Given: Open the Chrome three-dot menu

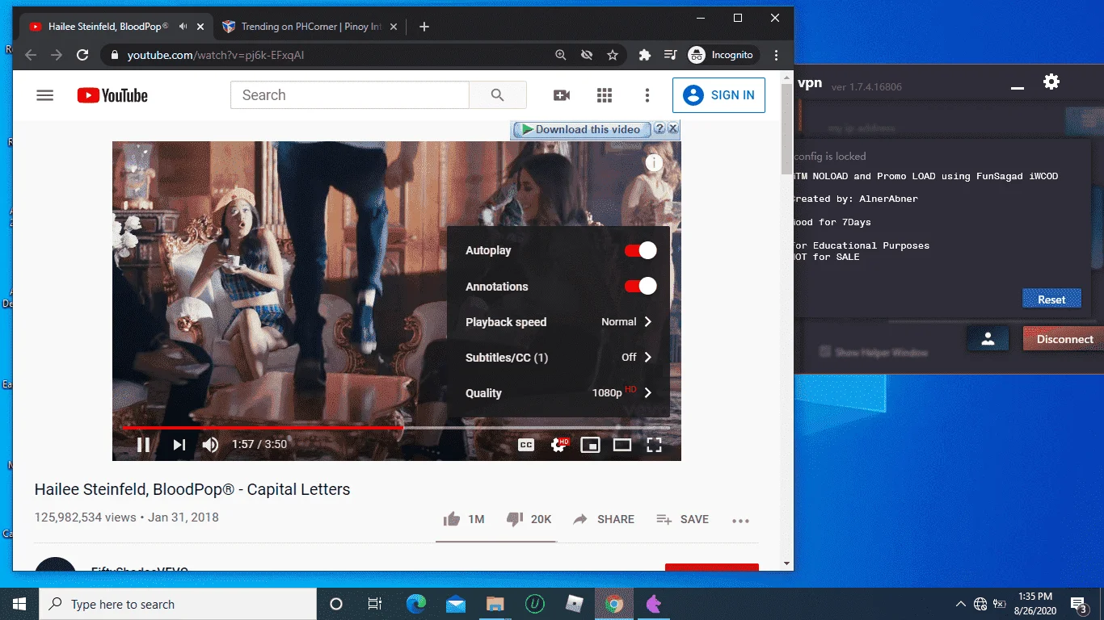Looking at the screenshot, I should point(777,55).
